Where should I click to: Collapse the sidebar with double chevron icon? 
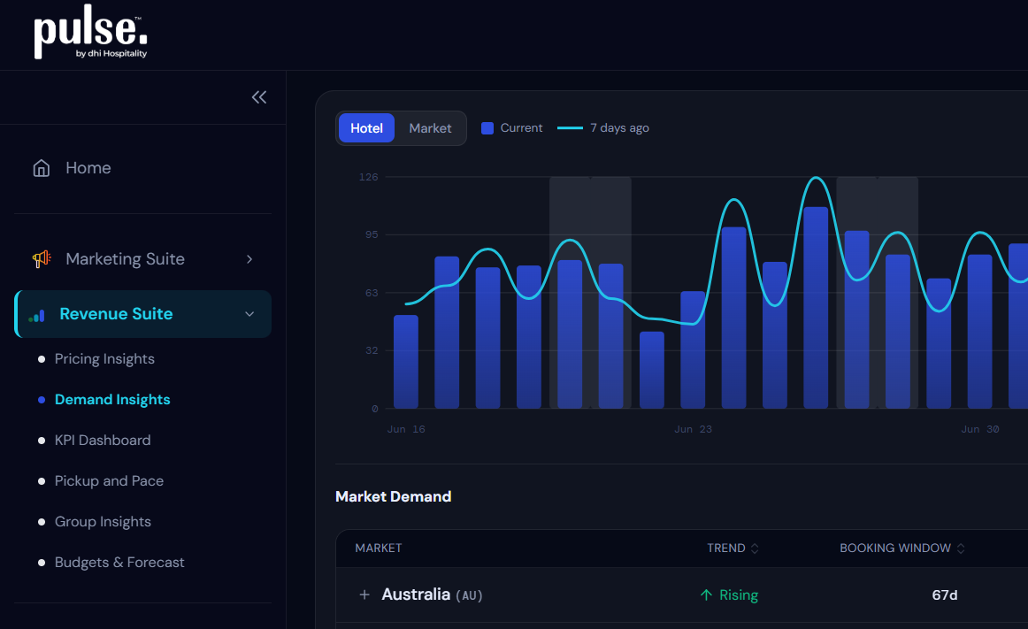pyautogui.click(x=259, y=97)
